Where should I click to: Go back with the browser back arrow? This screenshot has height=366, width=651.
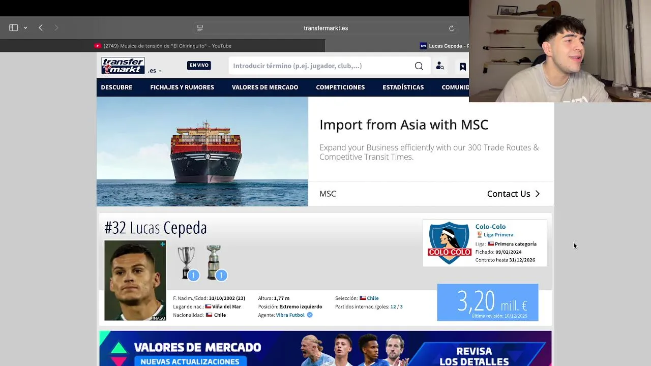pyautogui.click(x=41, y=28)
